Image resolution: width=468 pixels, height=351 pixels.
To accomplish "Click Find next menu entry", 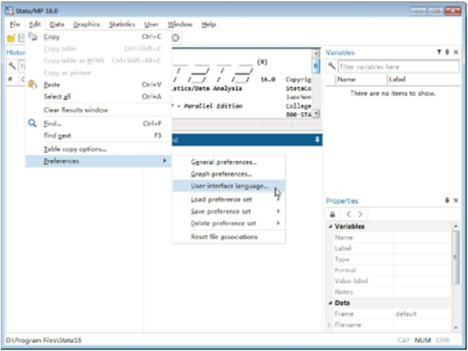I will [x=98, y=135].
